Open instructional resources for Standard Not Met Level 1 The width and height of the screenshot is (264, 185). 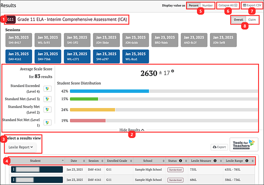[x=47, y=122]
